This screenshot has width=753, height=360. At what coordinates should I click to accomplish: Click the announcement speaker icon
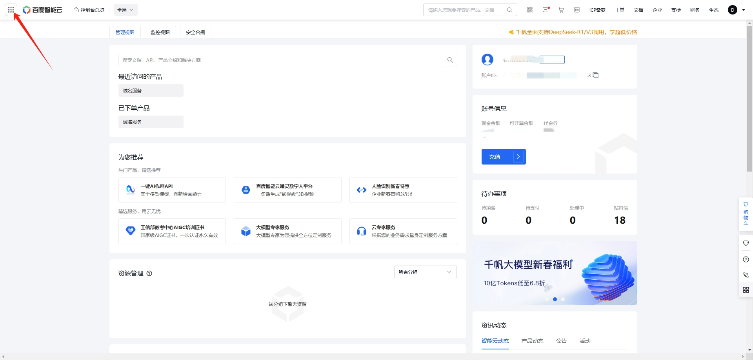coord(511,32)
